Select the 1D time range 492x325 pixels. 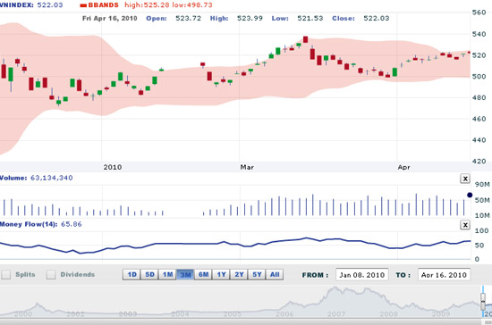pos(131,275)
